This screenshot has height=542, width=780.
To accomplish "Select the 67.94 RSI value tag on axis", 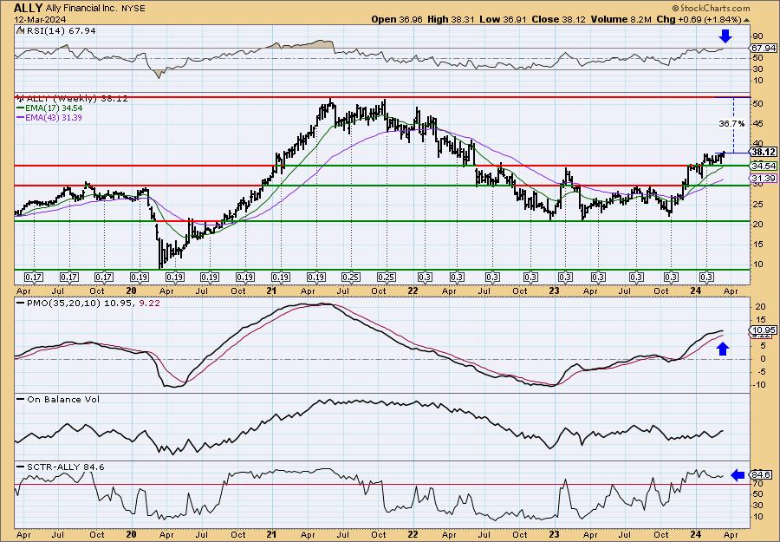I will [763, 49].
